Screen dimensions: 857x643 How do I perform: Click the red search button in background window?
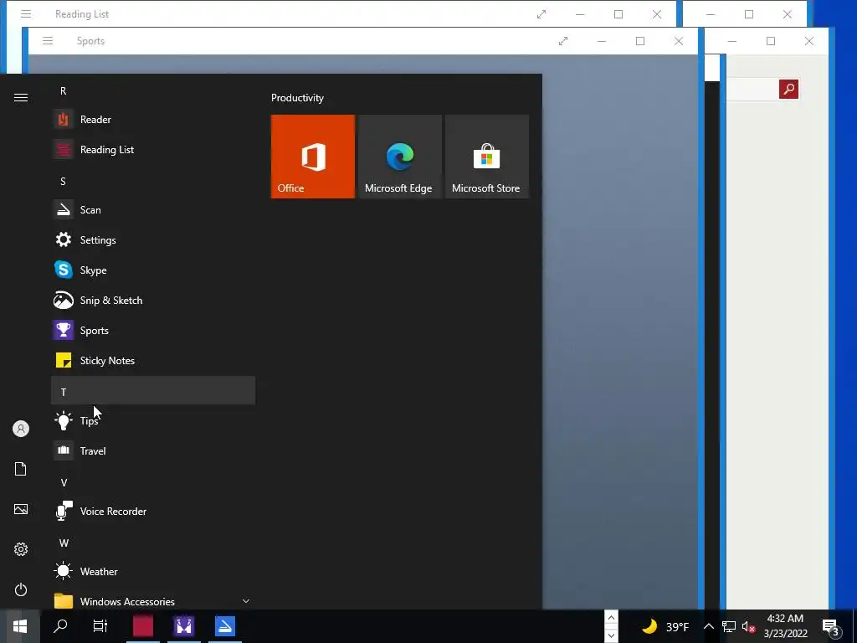(788, 89)
